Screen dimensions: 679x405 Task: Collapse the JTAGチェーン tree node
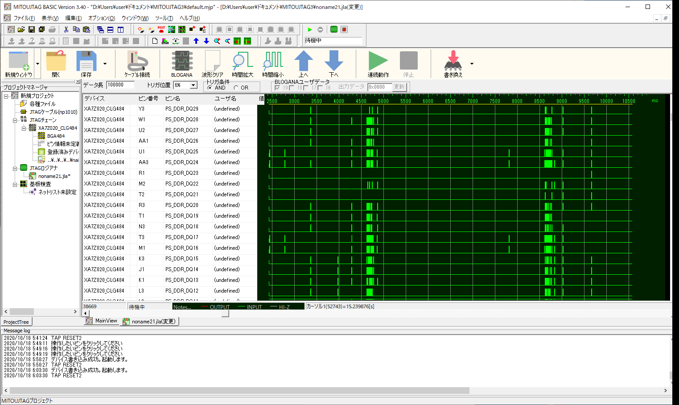coord(15,120)
